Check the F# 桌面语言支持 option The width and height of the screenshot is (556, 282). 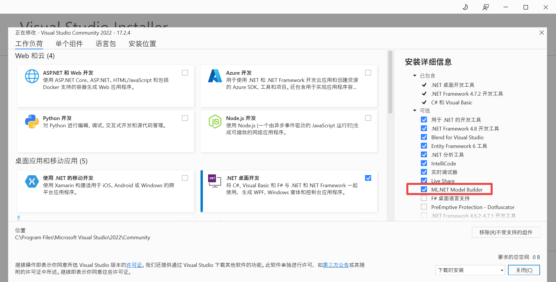point(424,198)
